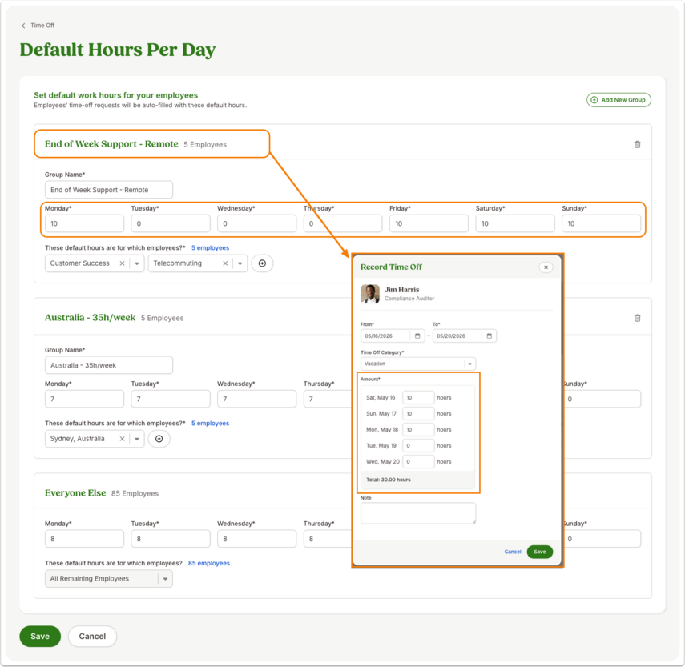685x667 pixels.
Task: Edit Thursday hours for End of Week Support
Action: (x=343, y=223)
